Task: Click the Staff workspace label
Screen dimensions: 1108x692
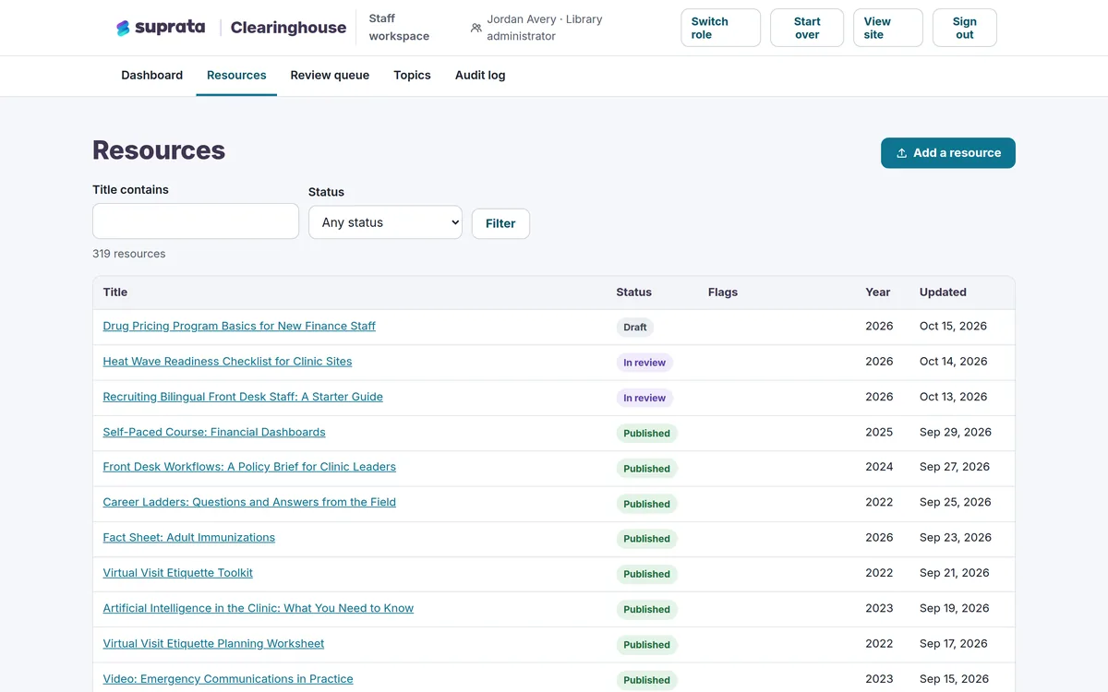Action: point(399,28)
